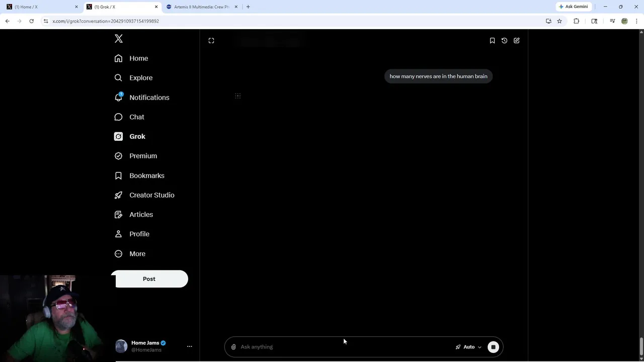The width and height of the screenshot is (644, 362).
Task: Open Notifications in sidebar
Action: tap(142, 98)
